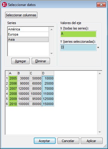Click cell 50000 in column C

(36, 78)
